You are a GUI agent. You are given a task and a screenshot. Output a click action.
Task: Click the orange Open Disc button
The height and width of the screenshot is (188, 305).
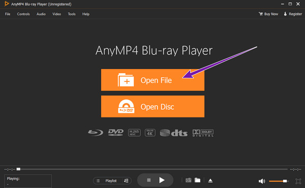(x=152, y=106)
